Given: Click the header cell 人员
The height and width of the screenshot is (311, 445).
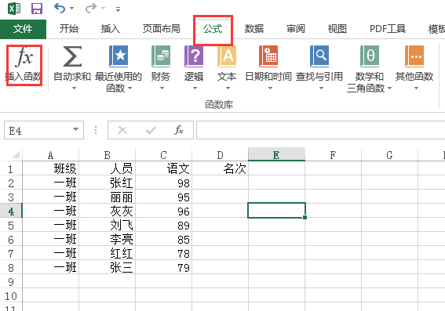Looking at the screenshot, I should click(x=107, y=168).
